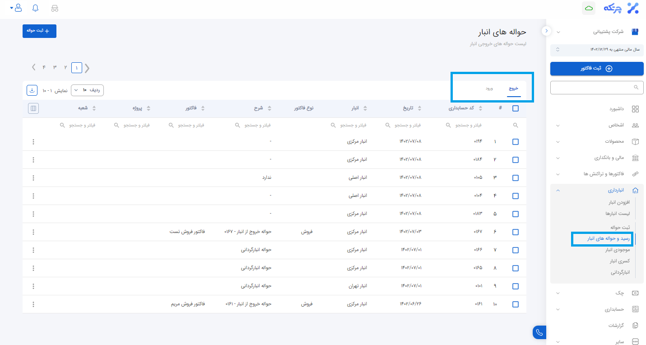Switch to the ورود tab
The width and height of the screenshot is (646, 345).
click(x=489, y=89)
